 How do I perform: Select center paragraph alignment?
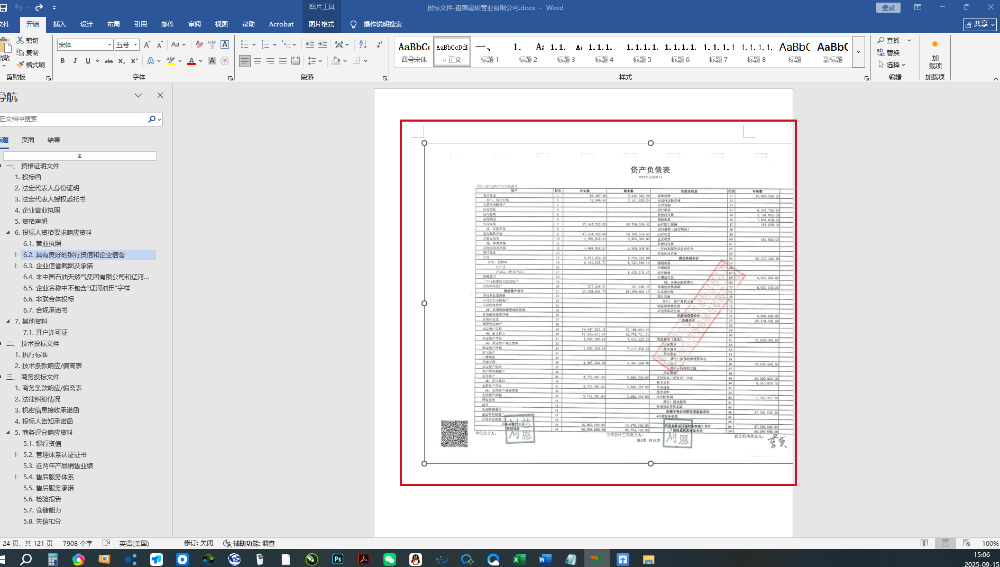pos(258,61)
